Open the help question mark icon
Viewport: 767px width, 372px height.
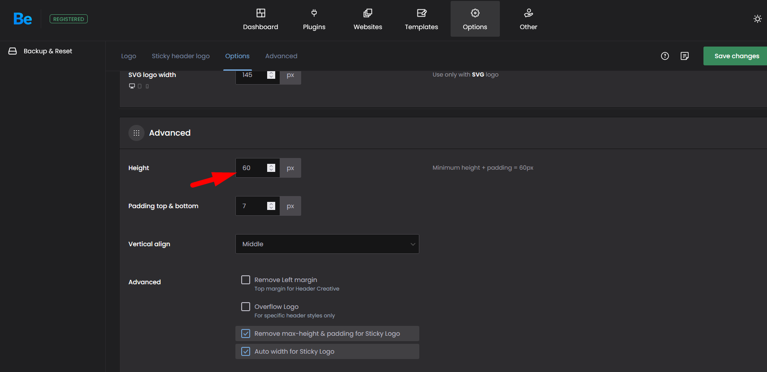pyautogui.click(x=665, y=56)
